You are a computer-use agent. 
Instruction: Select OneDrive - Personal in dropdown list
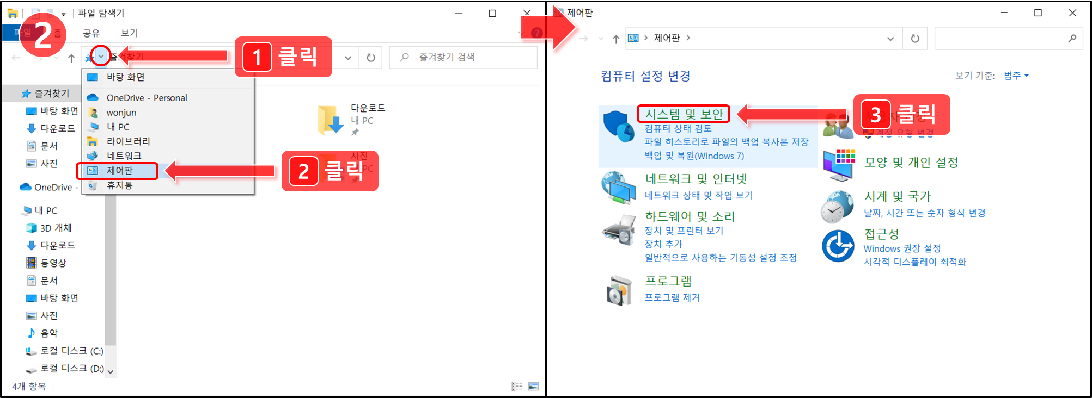[168, 98]
